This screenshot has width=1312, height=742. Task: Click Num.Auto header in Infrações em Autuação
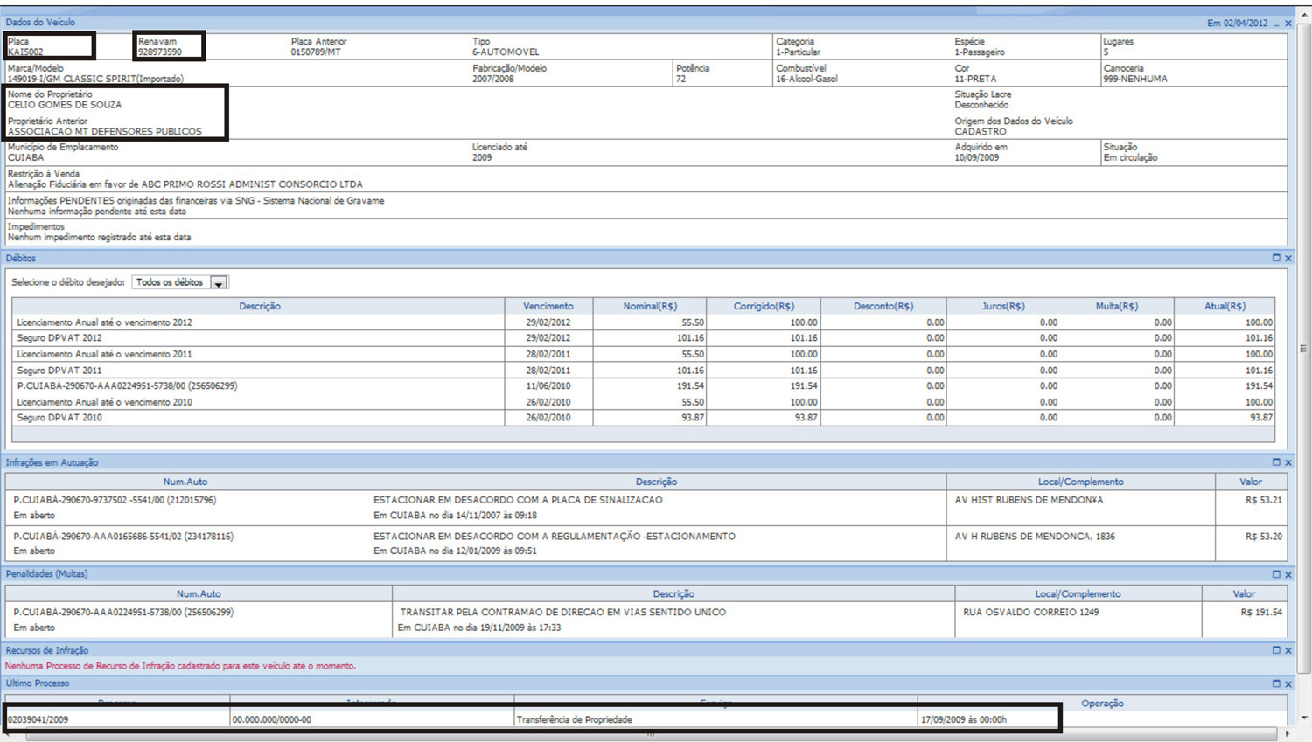point(185,482)
